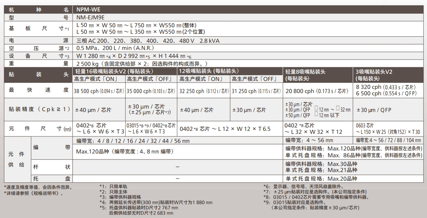Click the component size L 150 × W 25 cell

pos(388,132)
